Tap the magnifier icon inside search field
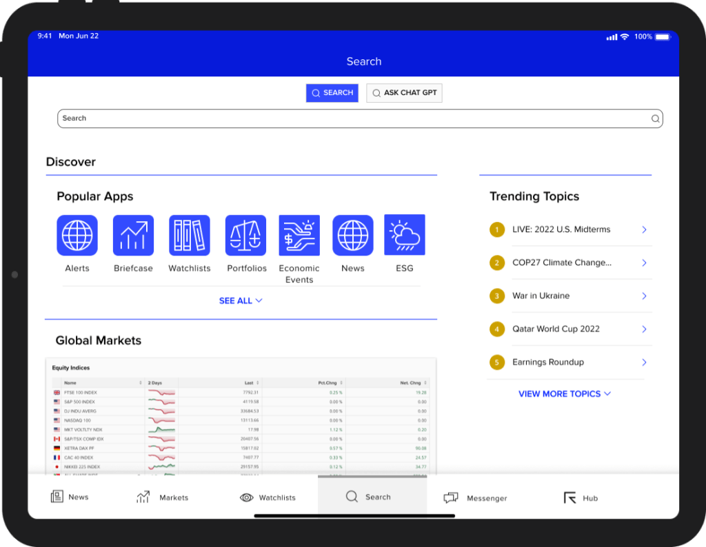Image resolution: width=706 pixels, height=547 pixels. 655,118
